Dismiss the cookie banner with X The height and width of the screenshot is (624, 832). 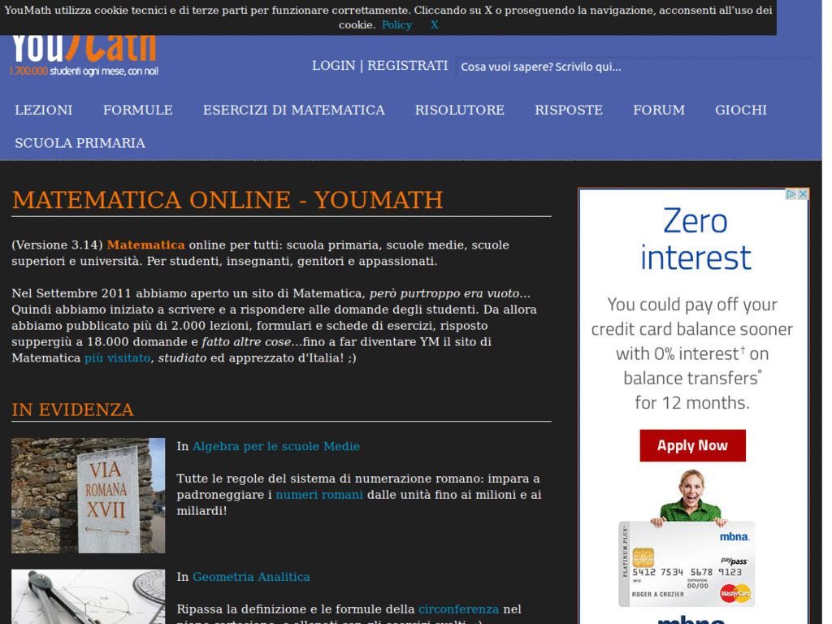click(x=434, y=25)
